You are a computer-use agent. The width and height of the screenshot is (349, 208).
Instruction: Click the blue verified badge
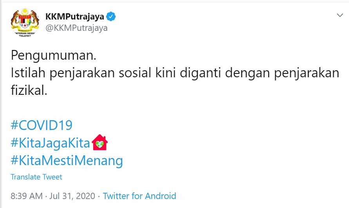point(112,16)
